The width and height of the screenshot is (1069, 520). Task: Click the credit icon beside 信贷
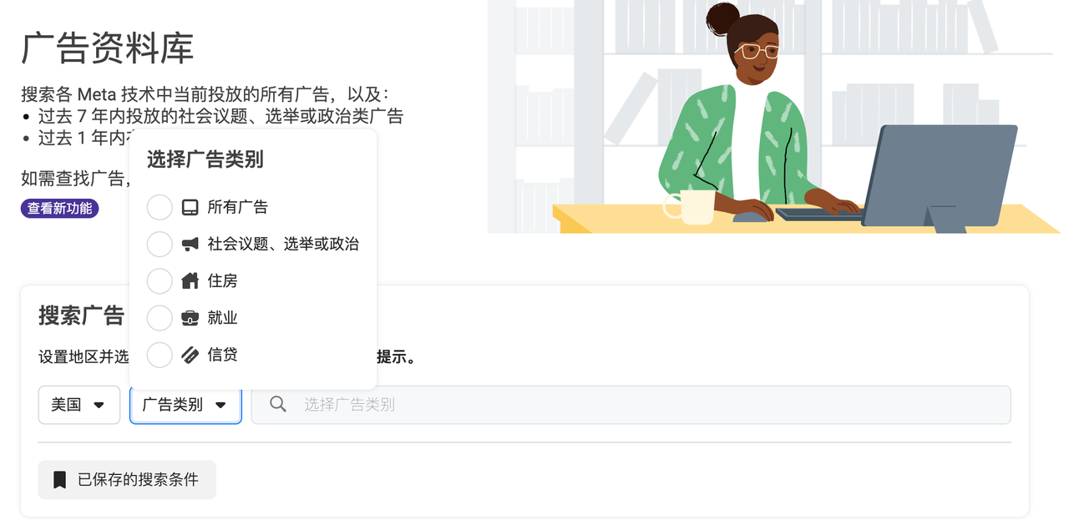pyautogui.click(x=190, y=355)
